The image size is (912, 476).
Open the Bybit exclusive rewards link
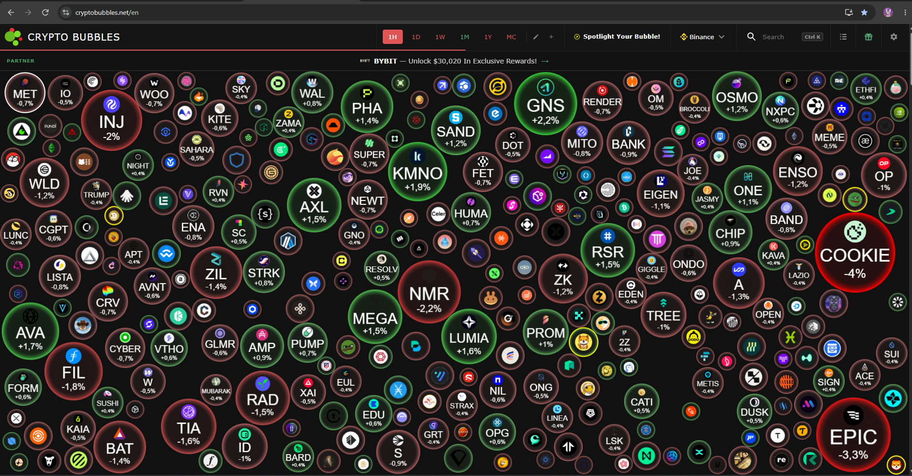[x=455, y=61]
